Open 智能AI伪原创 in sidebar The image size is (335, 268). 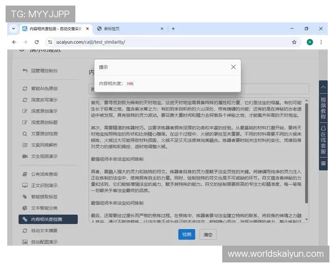(40, 88)
